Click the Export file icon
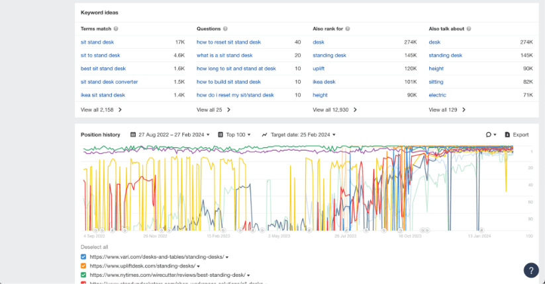The height and width of the screenshot is (284, 545). pos(507,135)
